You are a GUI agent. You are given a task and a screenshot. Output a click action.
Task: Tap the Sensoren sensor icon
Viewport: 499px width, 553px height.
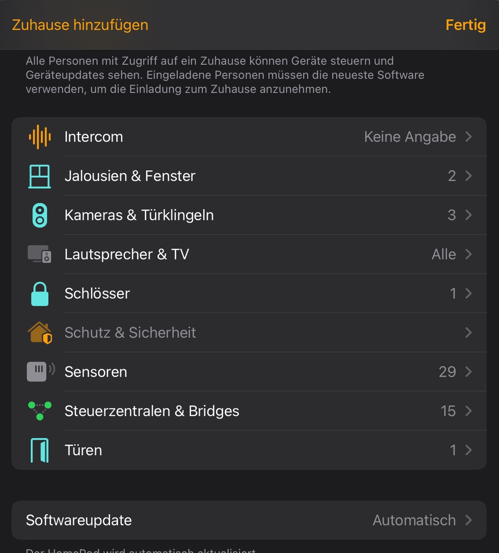[x=40, y=372]
